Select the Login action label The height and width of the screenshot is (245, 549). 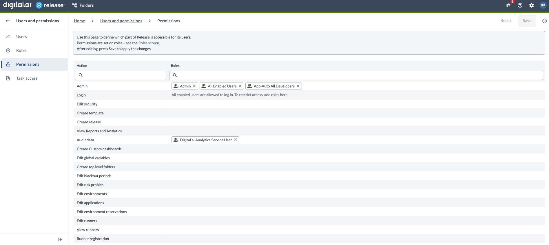click(x=81, y=95)
